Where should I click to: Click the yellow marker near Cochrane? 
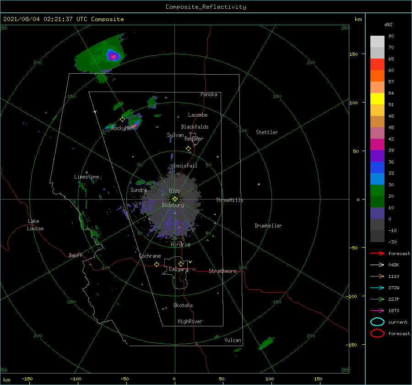[157, 265]
